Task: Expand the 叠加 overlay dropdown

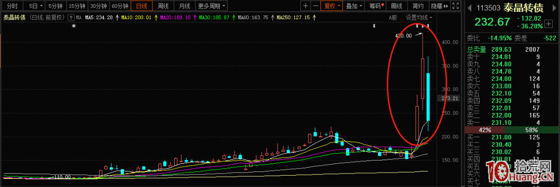Action: click(x=354, y=6)
